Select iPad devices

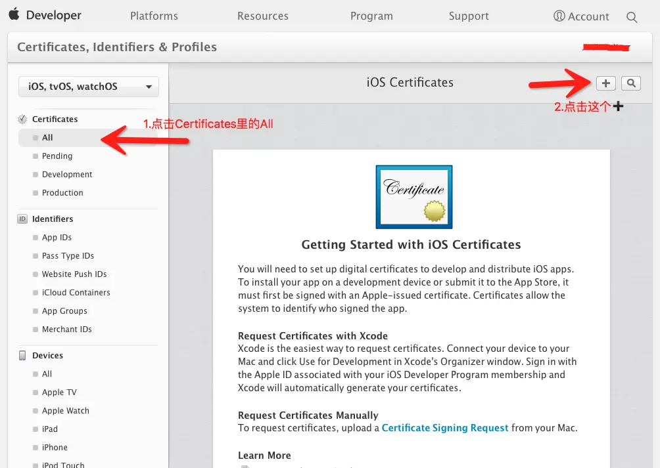pyautogui.click(x=50, y=429)
